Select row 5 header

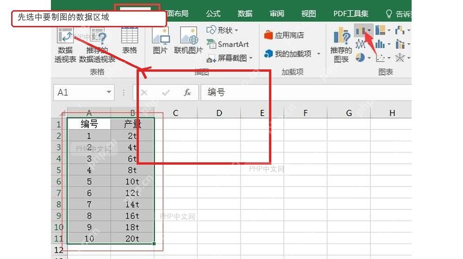pyautogui.click(x=59, y=170)
